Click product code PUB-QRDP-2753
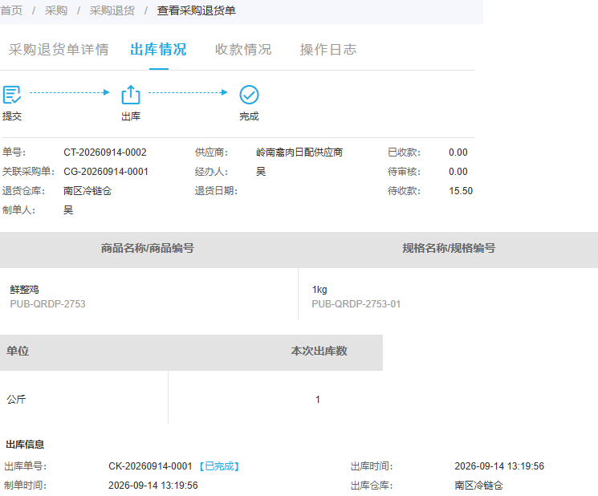598x496 pixels. (47, 304)
